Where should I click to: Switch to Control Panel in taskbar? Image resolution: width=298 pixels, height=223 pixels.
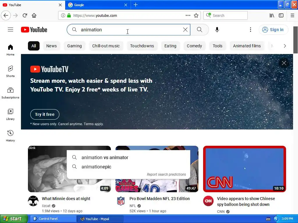54,219
